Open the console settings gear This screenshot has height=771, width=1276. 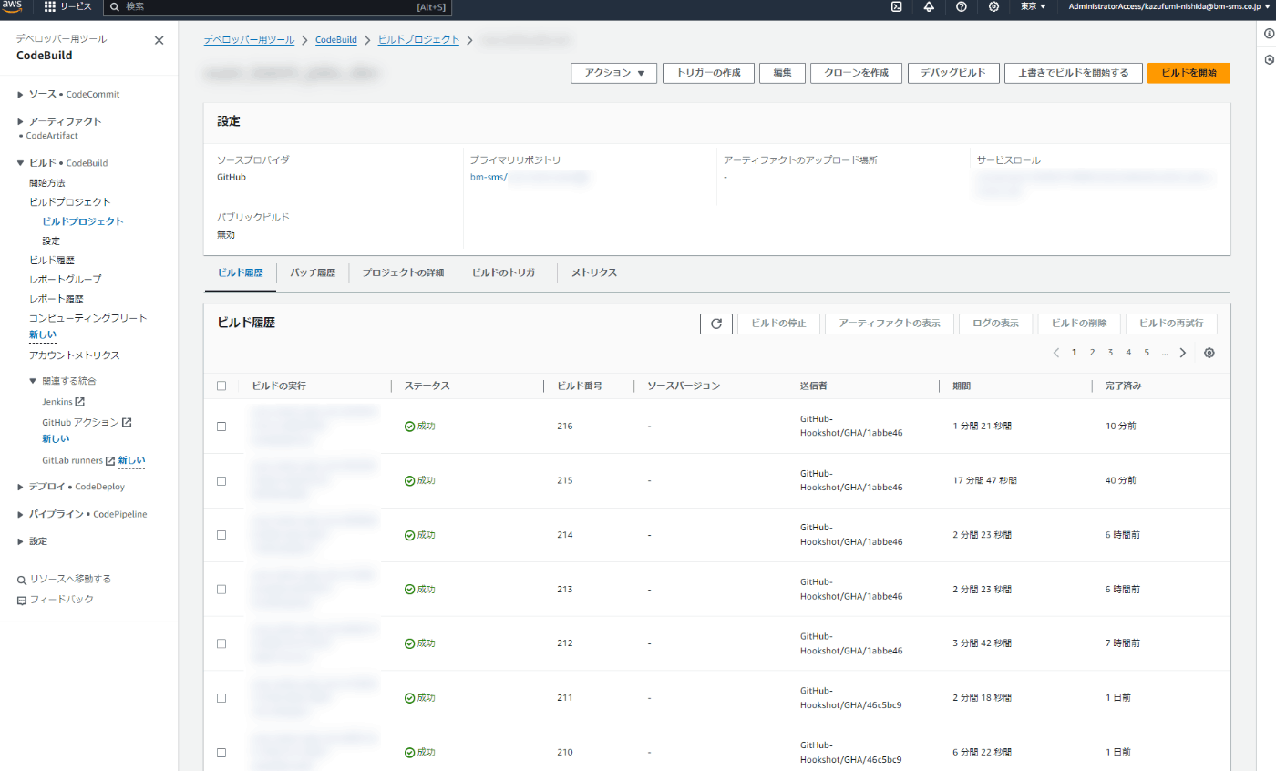click(993, 6)
